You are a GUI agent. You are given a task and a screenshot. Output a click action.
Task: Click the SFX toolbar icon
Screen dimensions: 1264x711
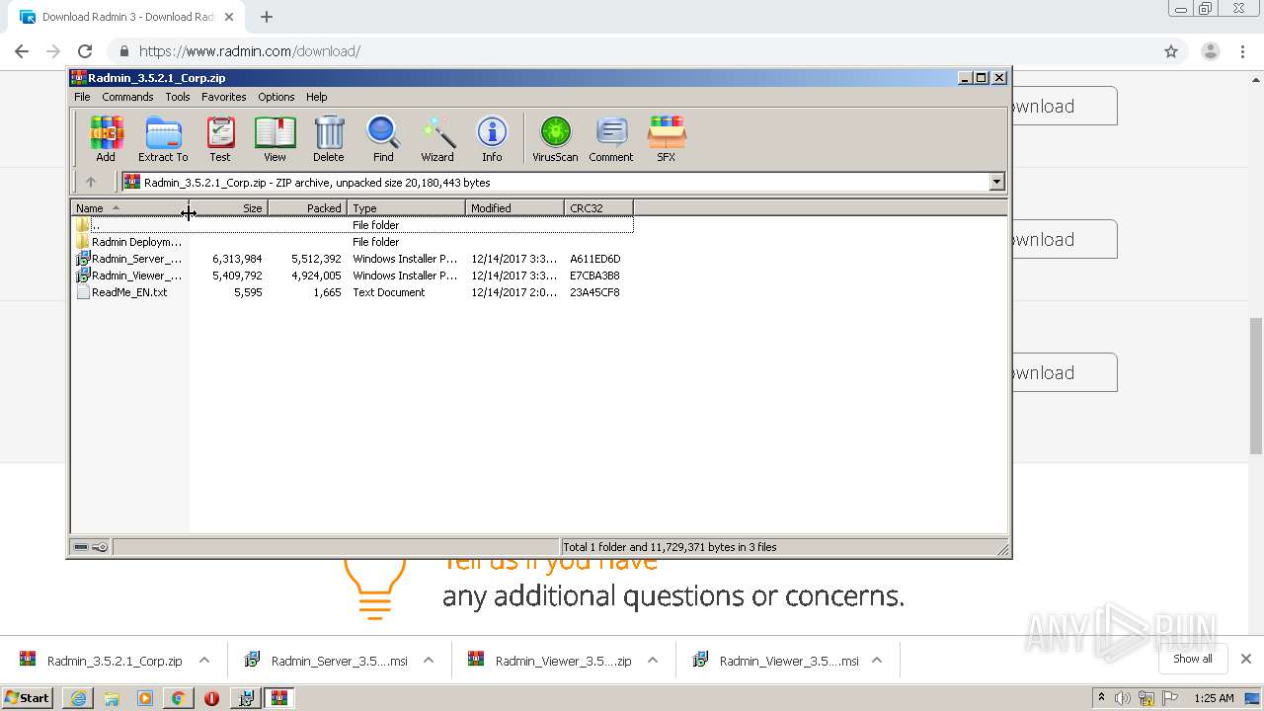click(x=667, y=138)
